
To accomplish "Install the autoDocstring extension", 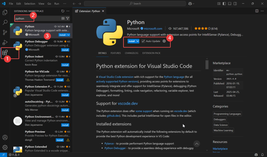I will [65, 110].
